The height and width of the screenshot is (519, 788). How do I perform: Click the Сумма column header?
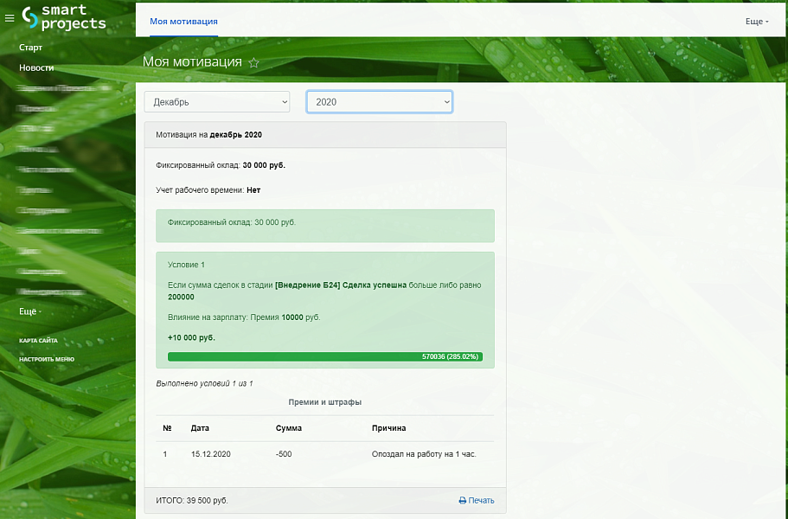tap(288, 428)
